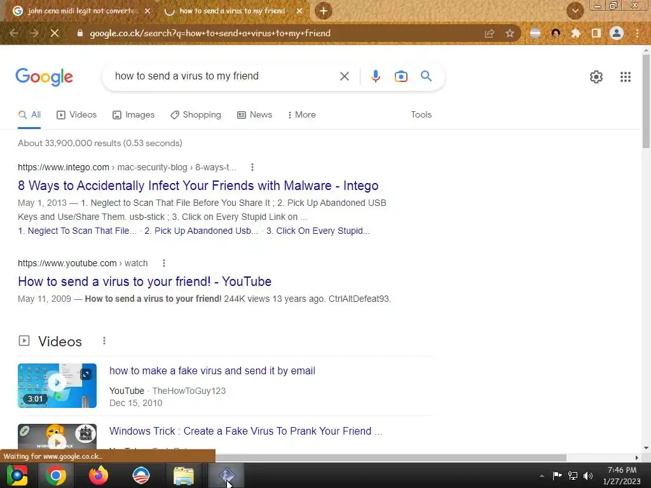Clear the search box text
The image size is (651, 488).
click(x=344, y=76)
